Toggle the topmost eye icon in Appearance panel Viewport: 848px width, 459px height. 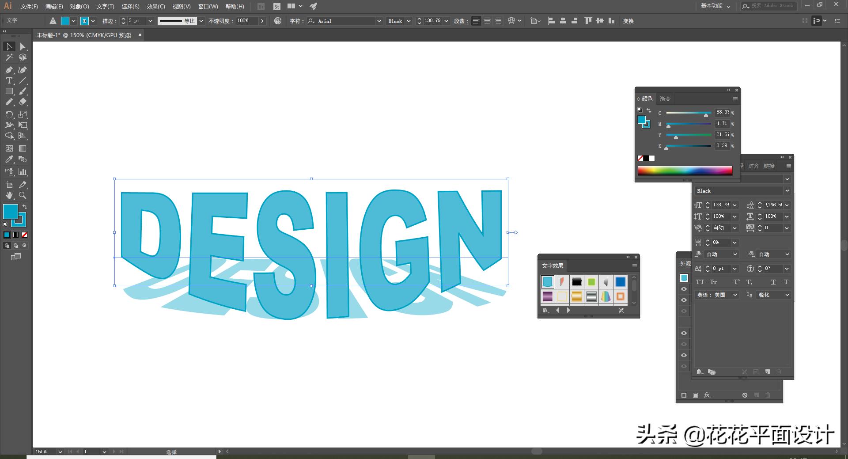coord(684,289)
